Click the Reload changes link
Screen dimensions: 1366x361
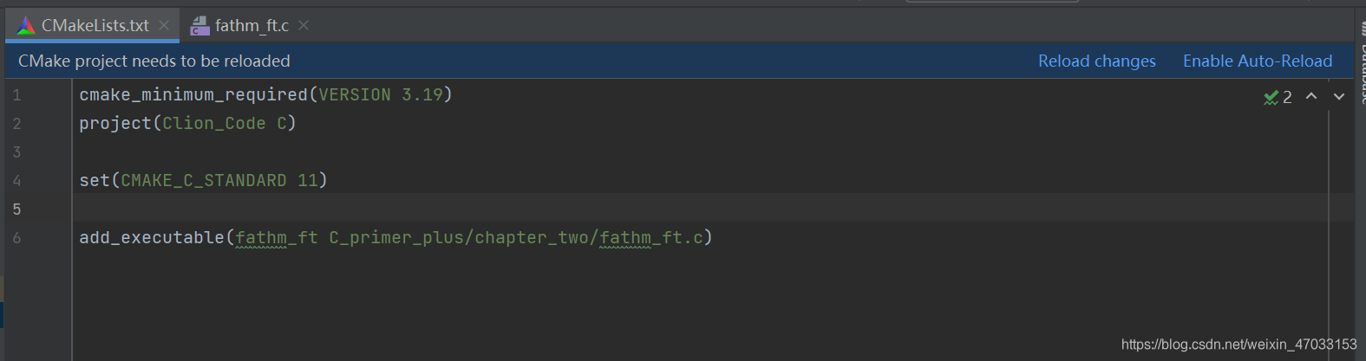1097,61
